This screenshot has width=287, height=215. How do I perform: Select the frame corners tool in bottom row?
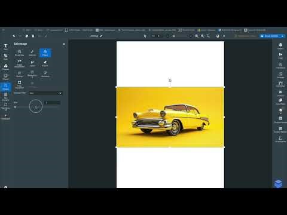(19, 85)
